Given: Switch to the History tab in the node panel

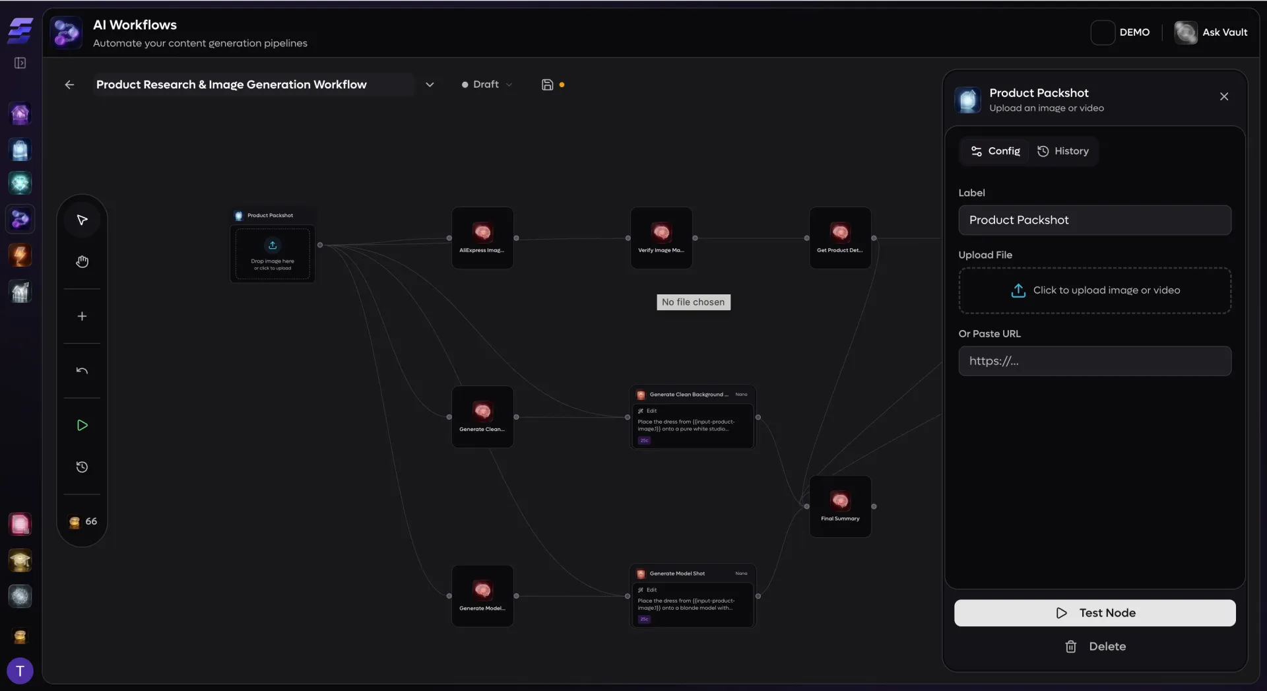Looking at the screenshot, I should (x=1063, y=150).
